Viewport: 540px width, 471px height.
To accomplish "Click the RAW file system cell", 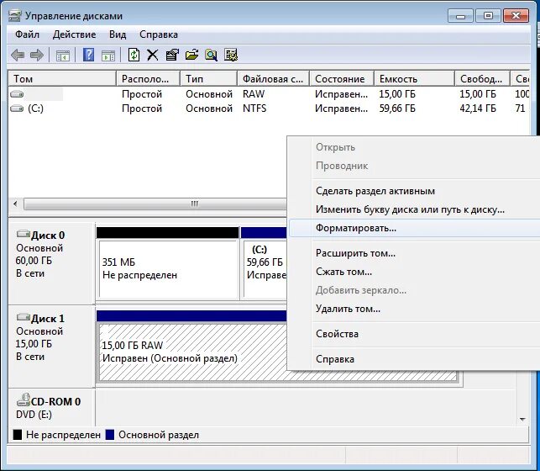I will 254,94.
